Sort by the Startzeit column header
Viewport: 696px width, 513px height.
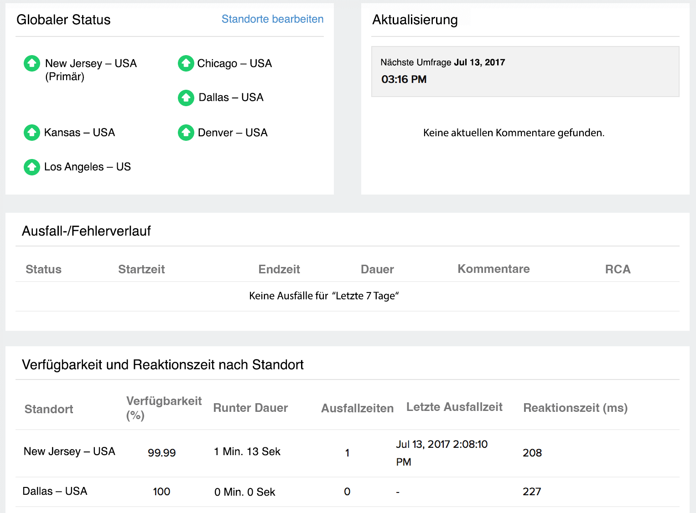point(141,269)
